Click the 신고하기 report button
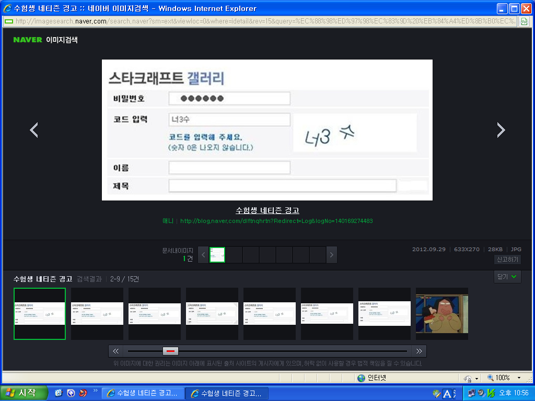This screenshot has height=401, width=535. click(507, 260)
